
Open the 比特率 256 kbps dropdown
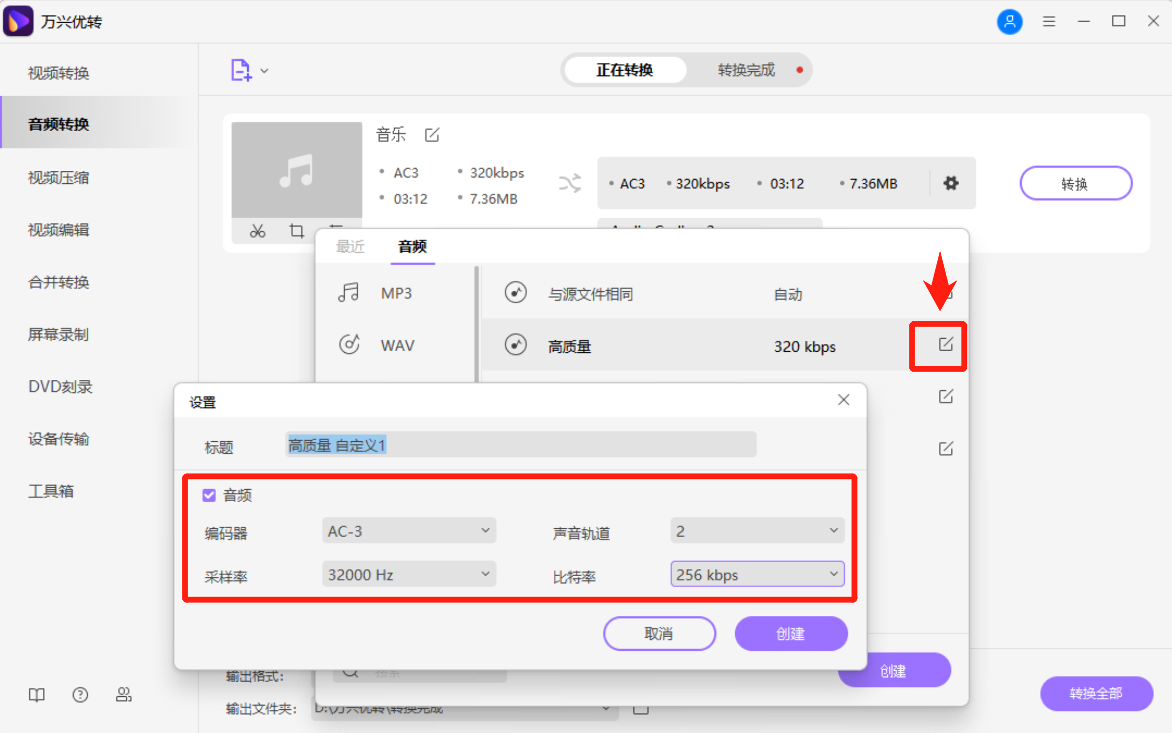tap(757, 574)
